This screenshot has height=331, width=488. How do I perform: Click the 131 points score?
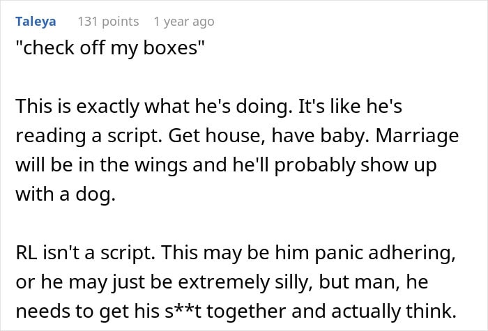pos(108,22)
